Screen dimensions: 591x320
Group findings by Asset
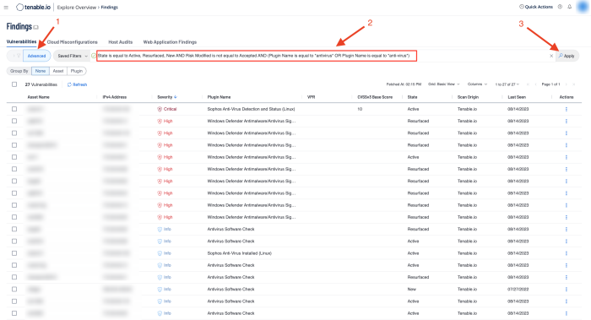click(x=58, y=71)
